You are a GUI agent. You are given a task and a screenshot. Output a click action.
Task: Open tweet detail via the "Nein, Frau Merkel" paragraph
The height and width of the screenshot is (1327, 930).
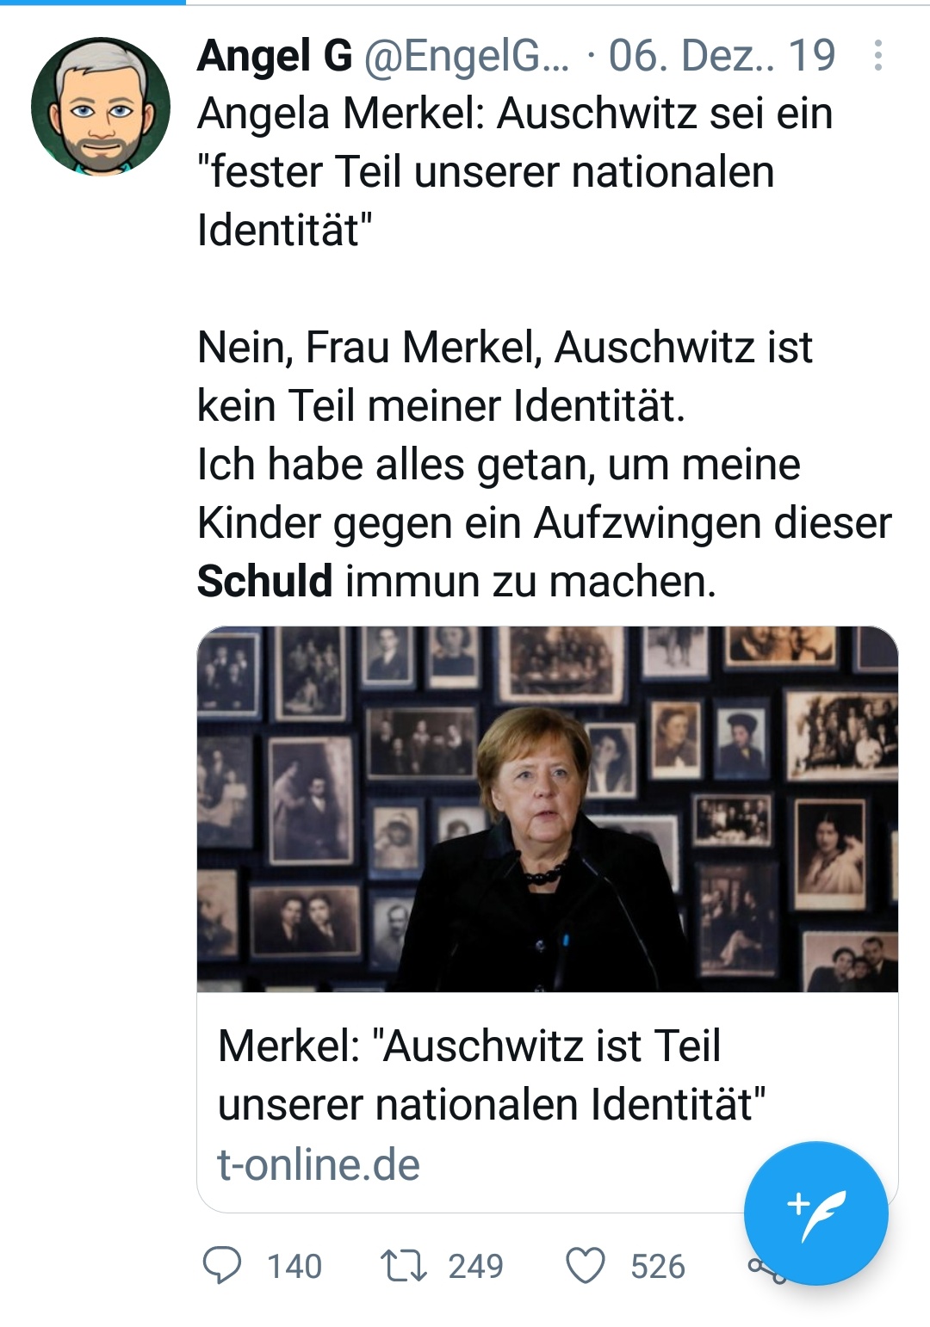coord(544,464)
